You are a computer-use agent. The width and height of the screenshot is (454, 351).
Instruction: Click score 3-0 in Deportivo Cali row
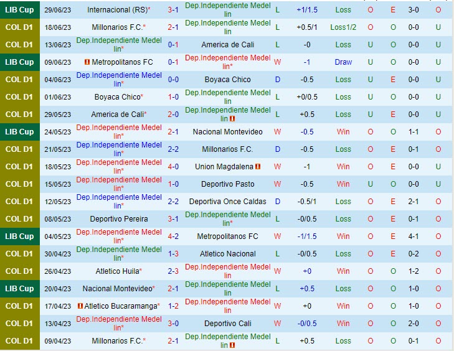click(x=173, y=324)
